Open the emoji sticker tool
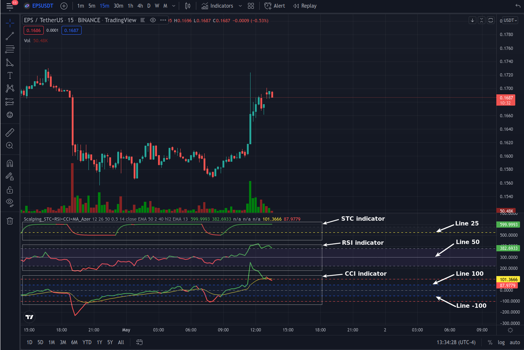The height and width of the screenshot is (350, 524). point(10,115)
